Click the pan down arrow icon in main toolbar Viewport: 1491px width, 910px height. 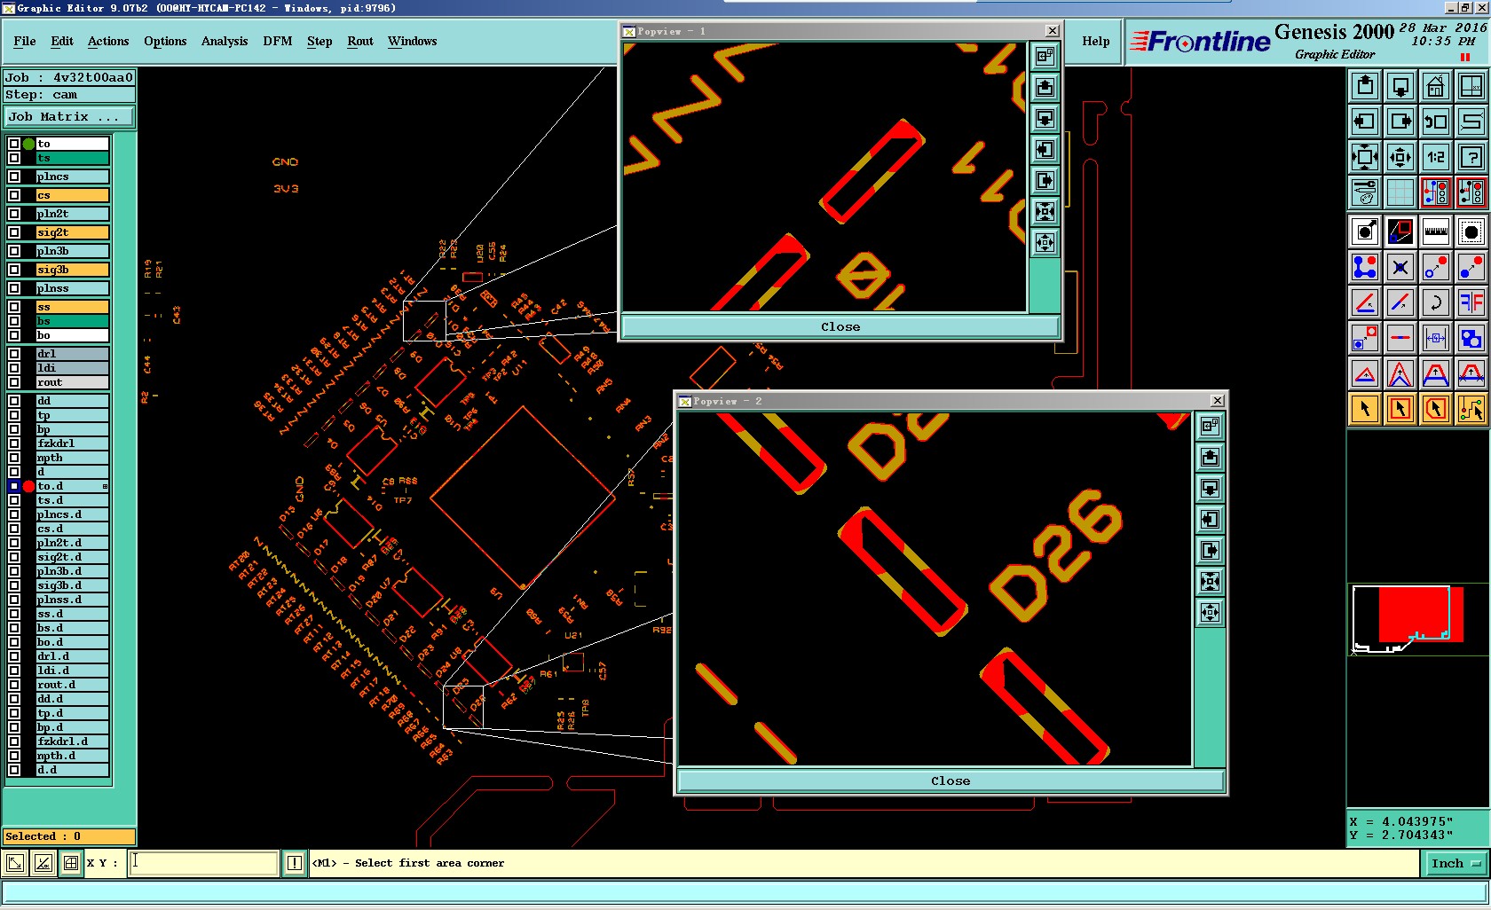click(x=1400, y=87)
